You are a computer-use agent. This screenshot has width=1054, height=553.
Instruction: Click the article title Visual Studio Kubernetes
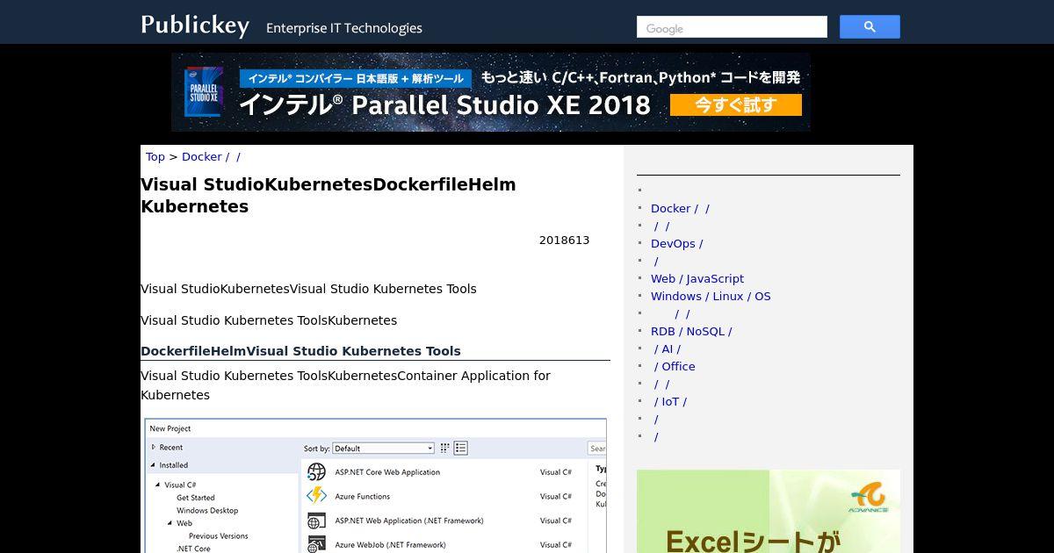pyautogui.click(x=328, y=195)
